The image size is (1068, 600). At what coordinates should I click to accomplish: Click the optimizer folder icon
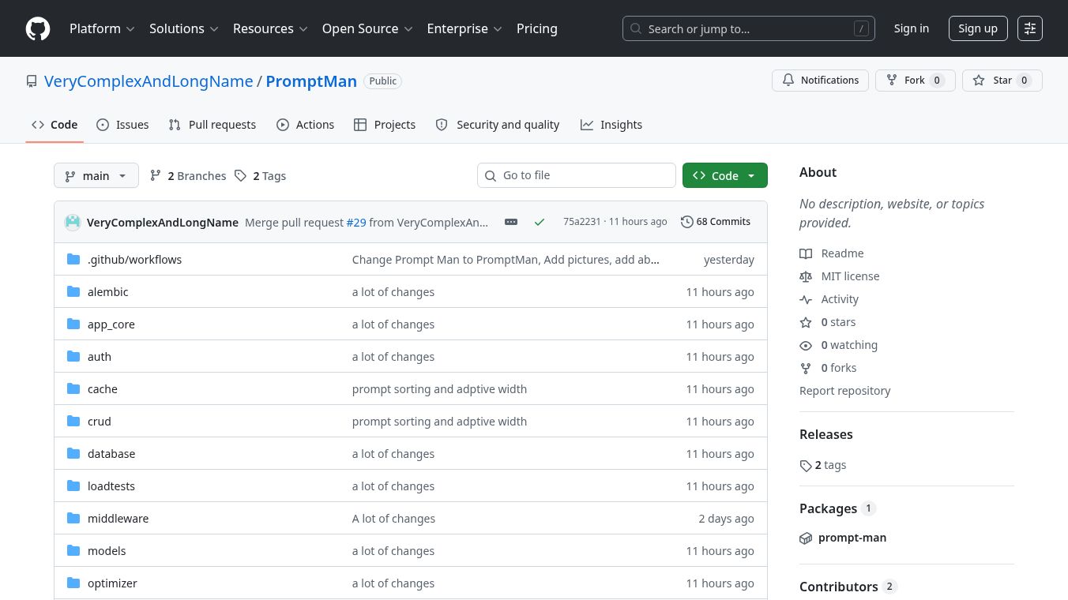click(74, 583)
